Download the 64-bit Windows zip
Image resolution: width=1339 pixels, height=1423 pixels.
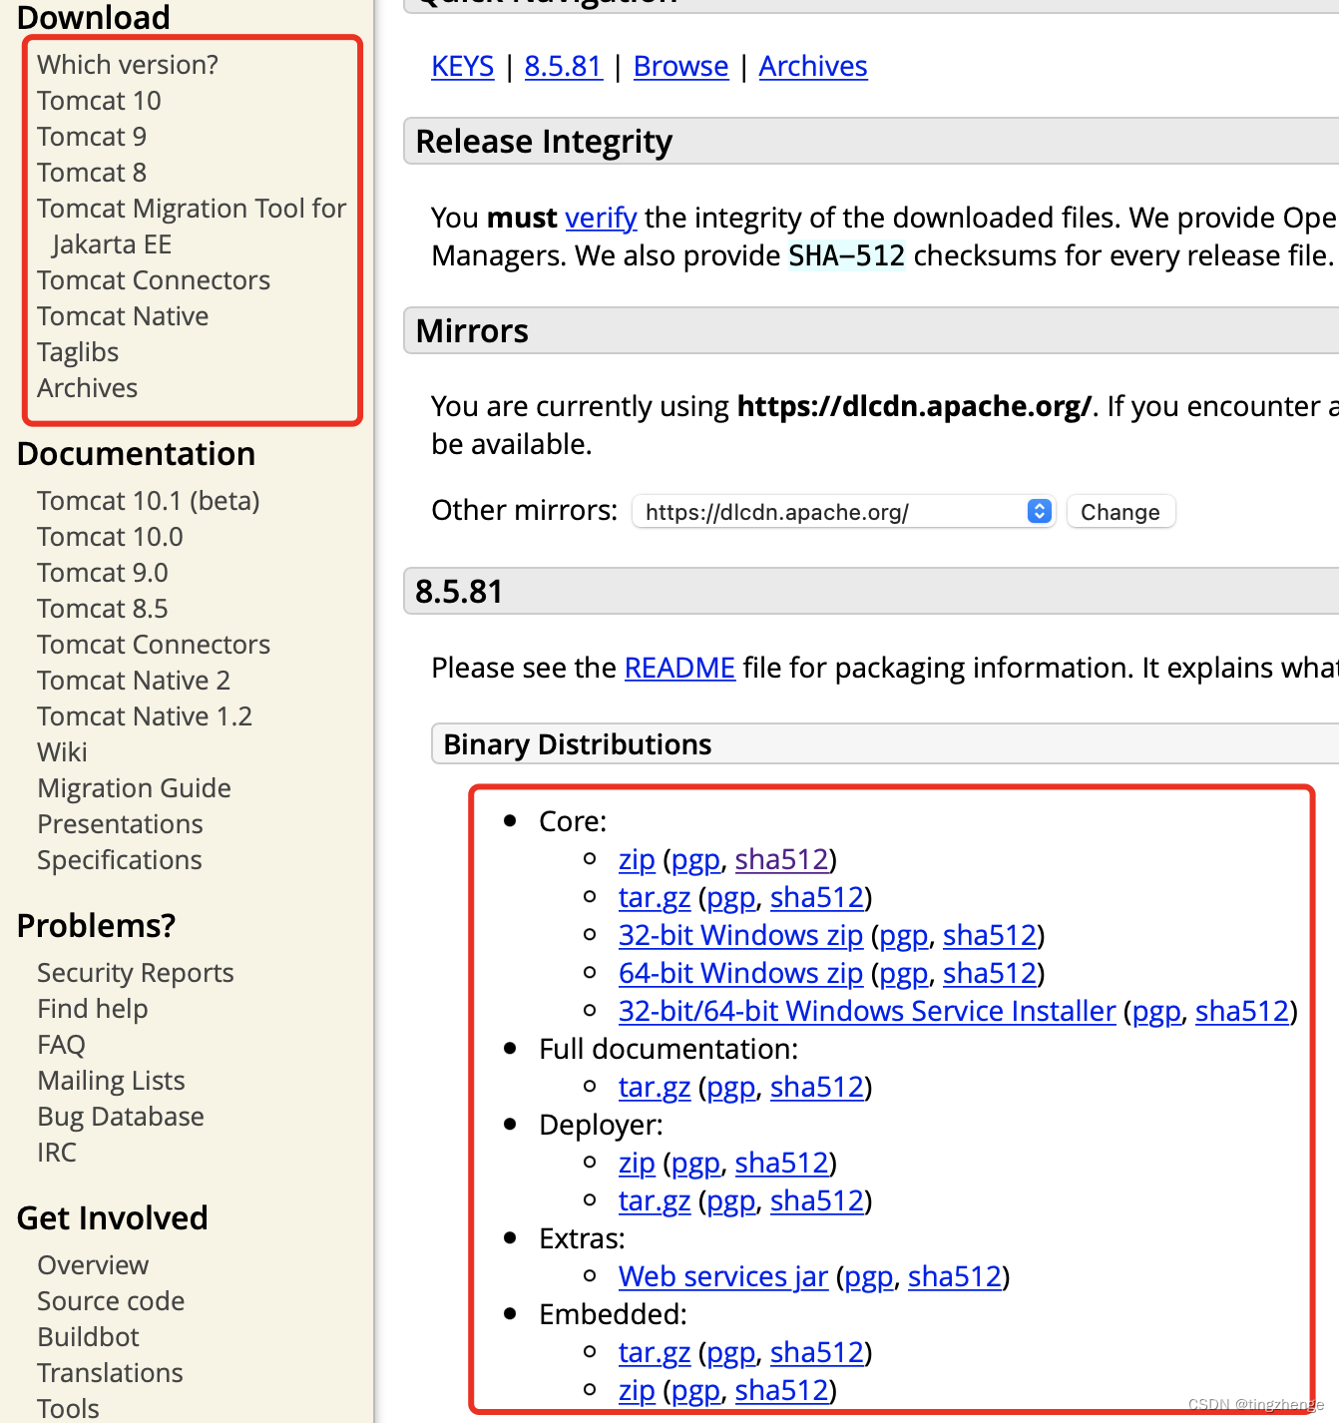[x=740, y=973]
